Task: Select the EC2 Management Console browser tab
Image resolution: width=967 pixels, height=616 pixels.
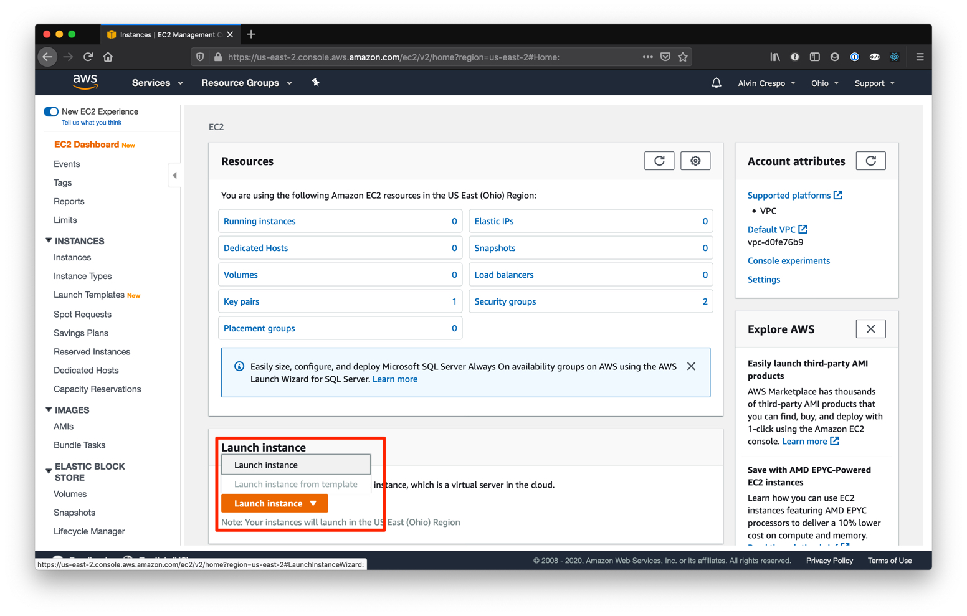Action: coord(165,34)
